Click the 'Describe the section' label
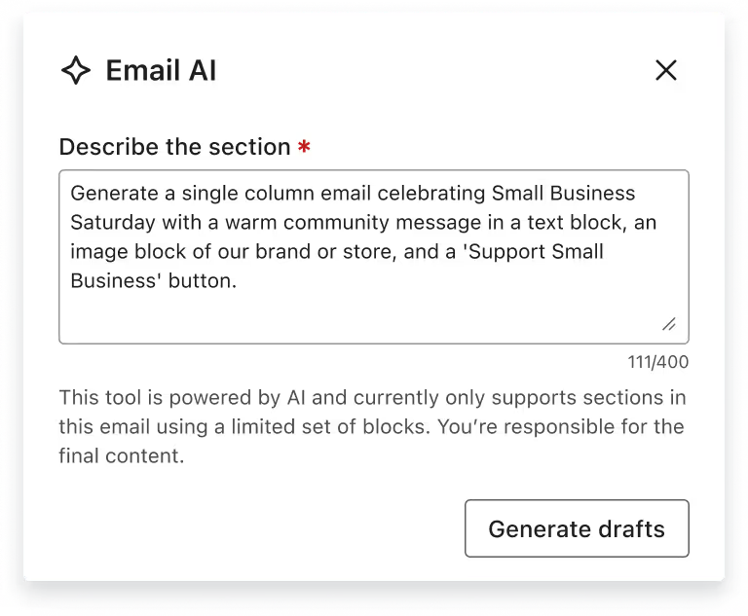This screenshot has width=748, height=616. 174,147
